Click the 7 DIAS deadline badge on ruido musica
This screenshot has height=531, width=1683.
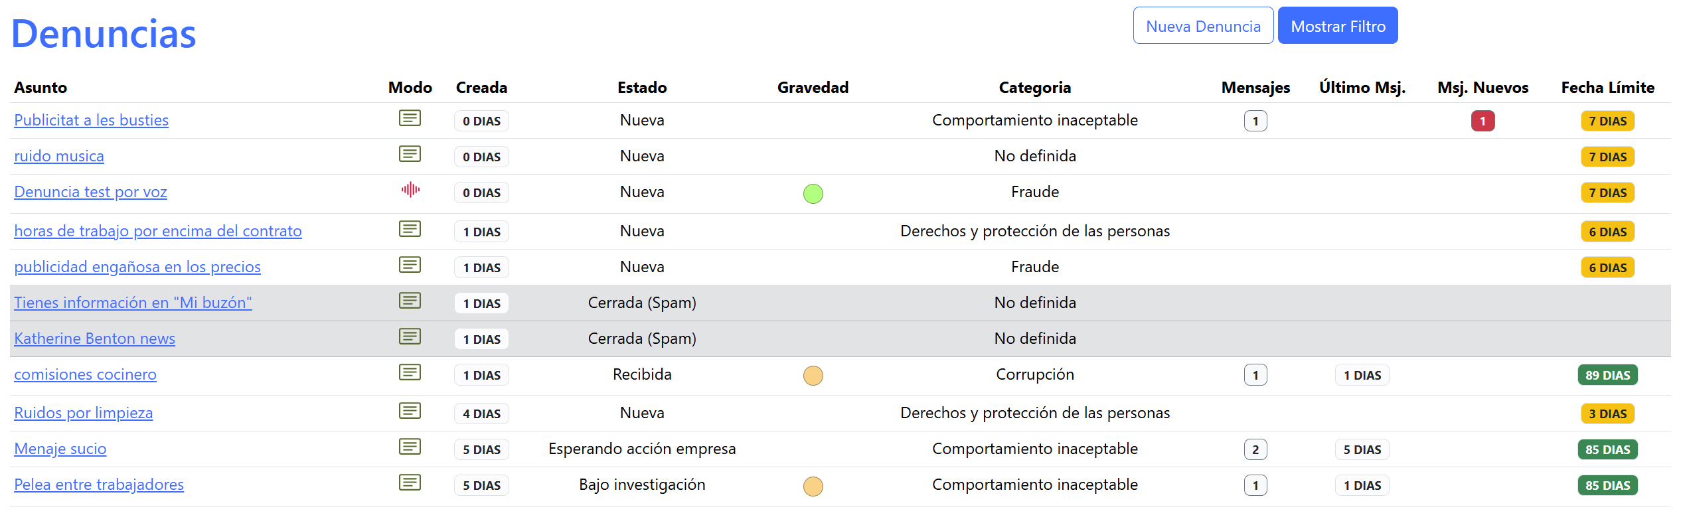coord(1607,157)
